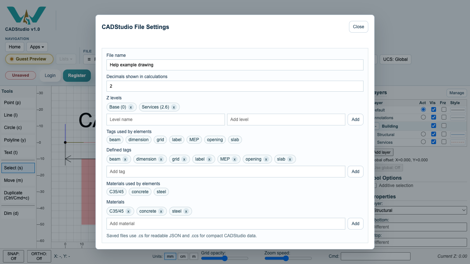Remove the Base (0) Z level
The image size is (470, 264).
coord(130,107)
